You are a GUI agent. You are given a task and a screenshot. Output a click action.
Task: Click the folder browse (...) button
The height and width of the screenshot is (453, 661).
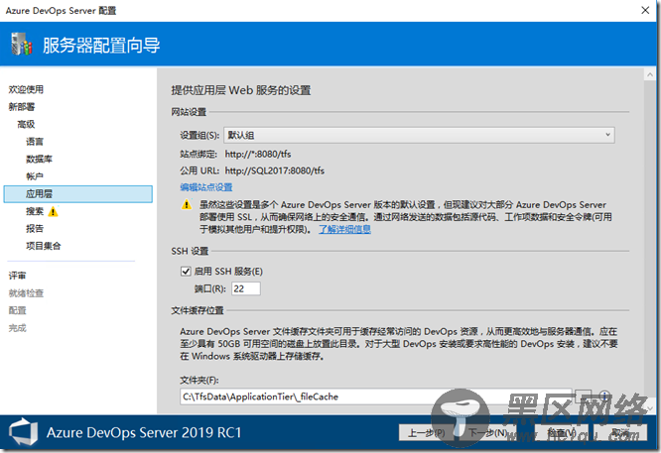tap(584, 396)
